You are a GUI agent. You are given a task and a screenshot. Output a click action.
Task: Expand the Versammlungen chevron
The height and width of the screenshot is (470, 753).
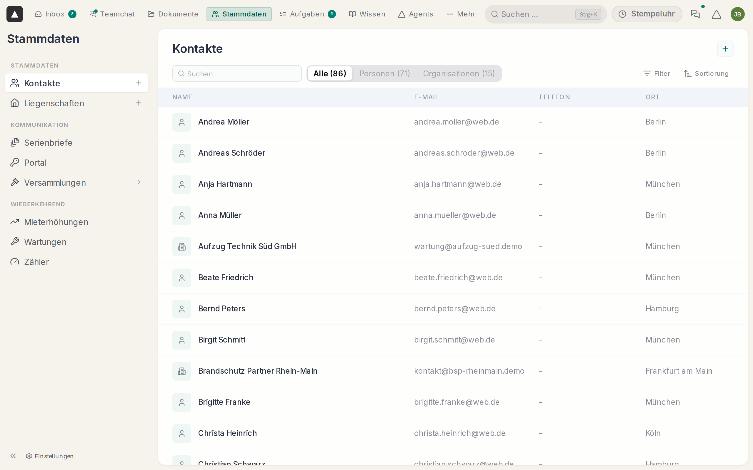139,182
